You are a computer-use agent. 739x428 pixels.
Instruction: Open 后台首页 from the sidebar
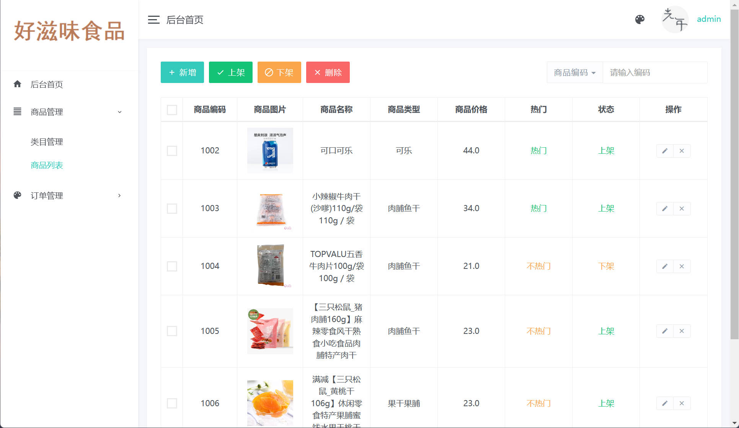coord(47,85)
